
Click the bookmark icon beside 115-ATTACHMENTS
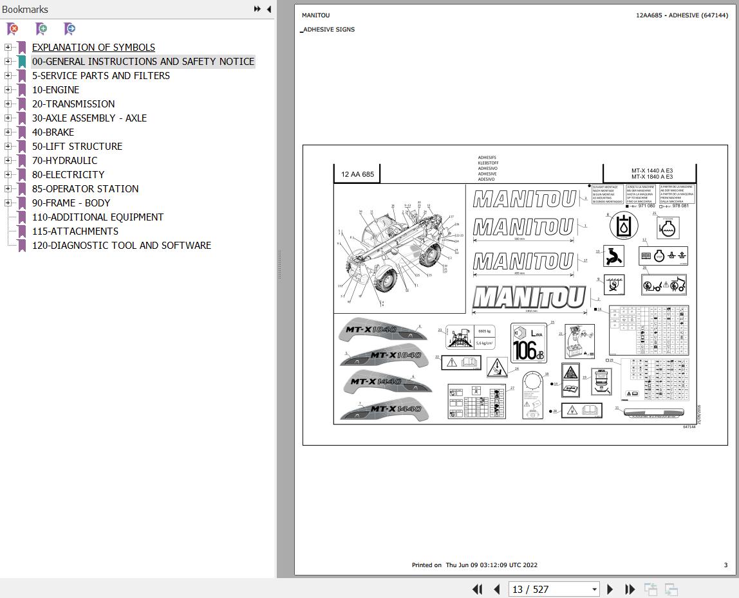pos(22,231)
